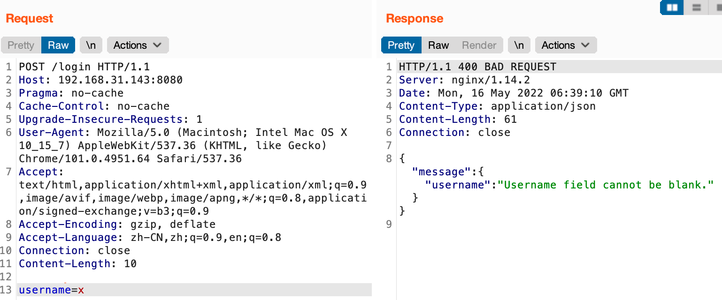Click the "Username field cannot be blank." string
This screenshot has width=722, height=300.
tap(606, 185)
